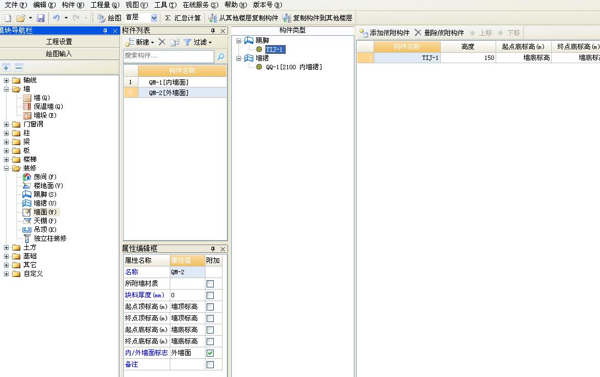Select row QM-1[内墙面] in list

[x=175, y=82]
